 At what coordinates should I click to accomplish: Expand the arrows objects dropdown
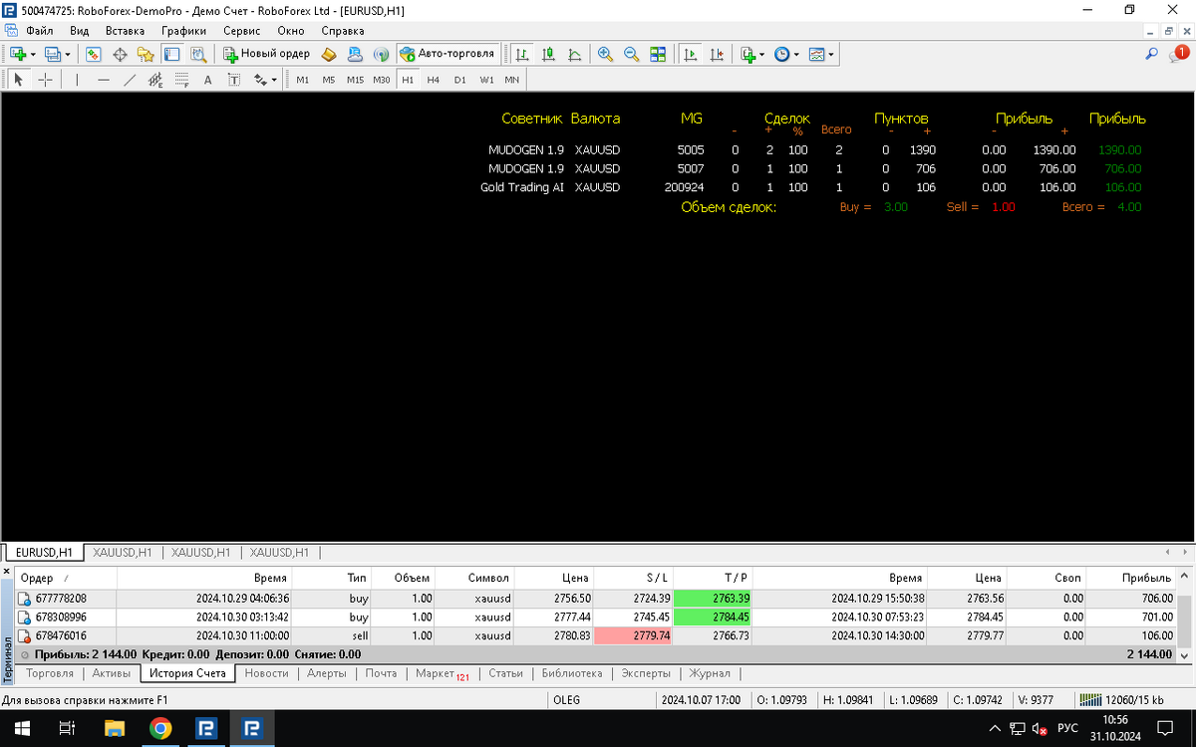tap(274, 80)
